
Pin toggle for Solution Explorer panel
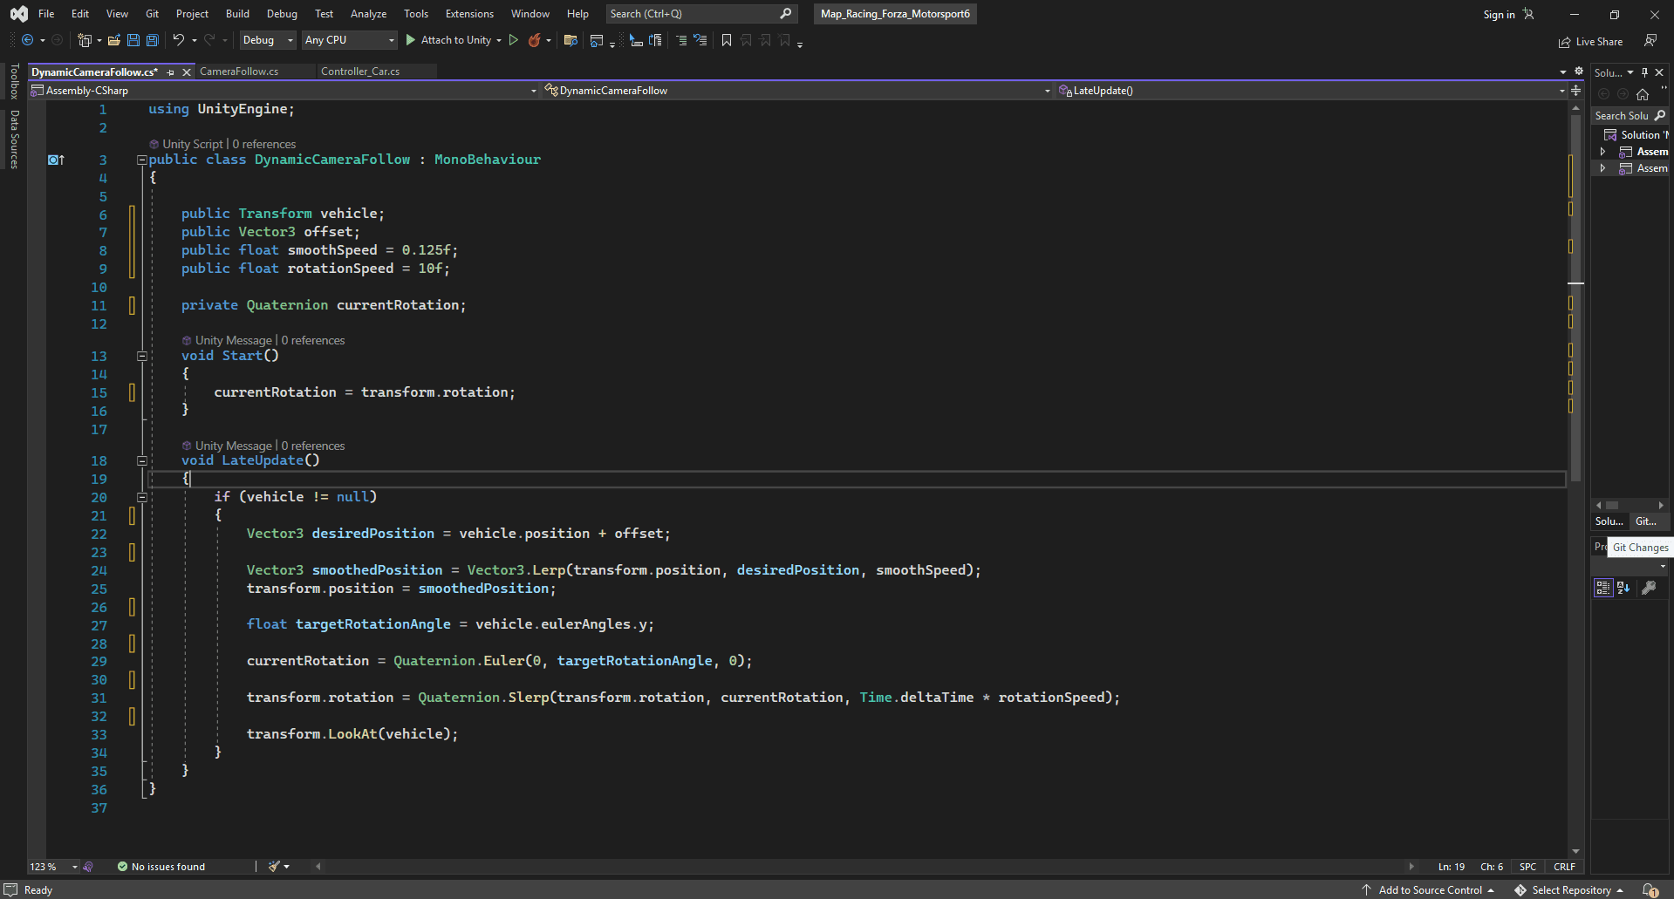[1644, 72]
